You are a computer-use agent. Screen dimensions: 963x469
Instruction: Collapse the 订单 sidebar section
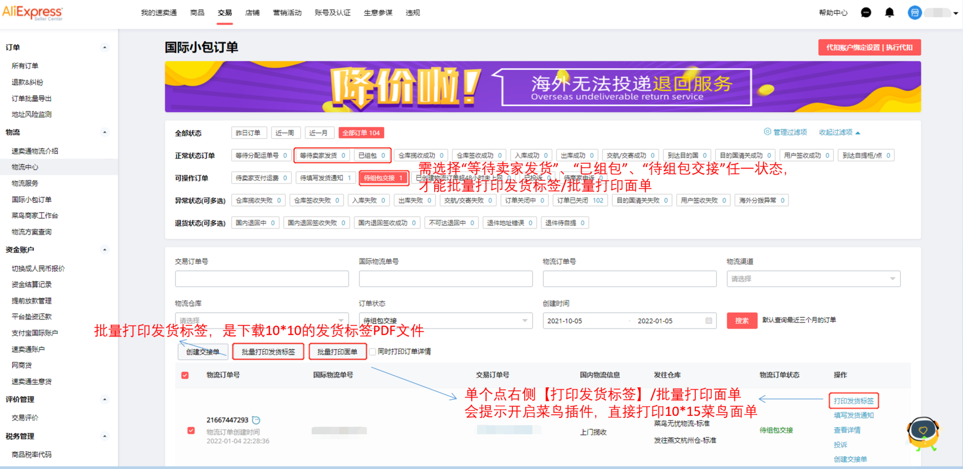[105, 48]
